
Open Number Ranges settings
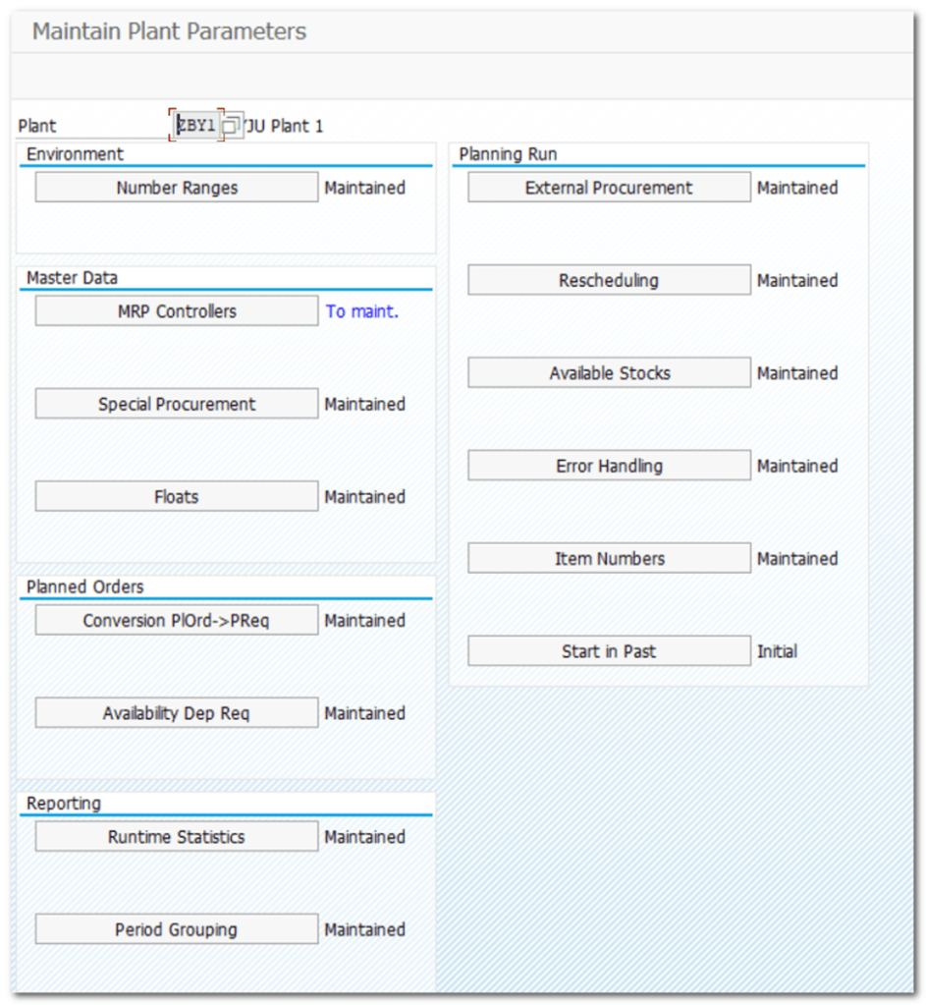177,188
